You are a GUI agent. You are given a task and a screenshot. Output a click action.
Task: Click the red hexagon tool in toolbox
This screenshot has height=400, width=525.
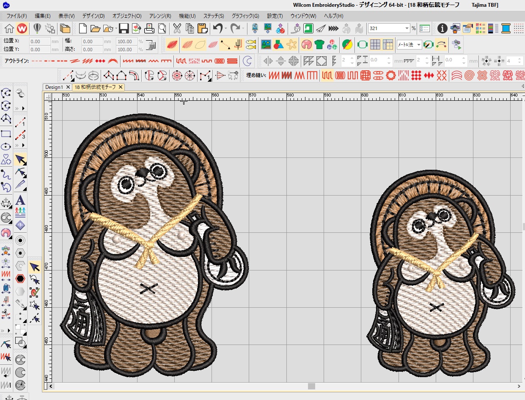(x=20, y=278)
